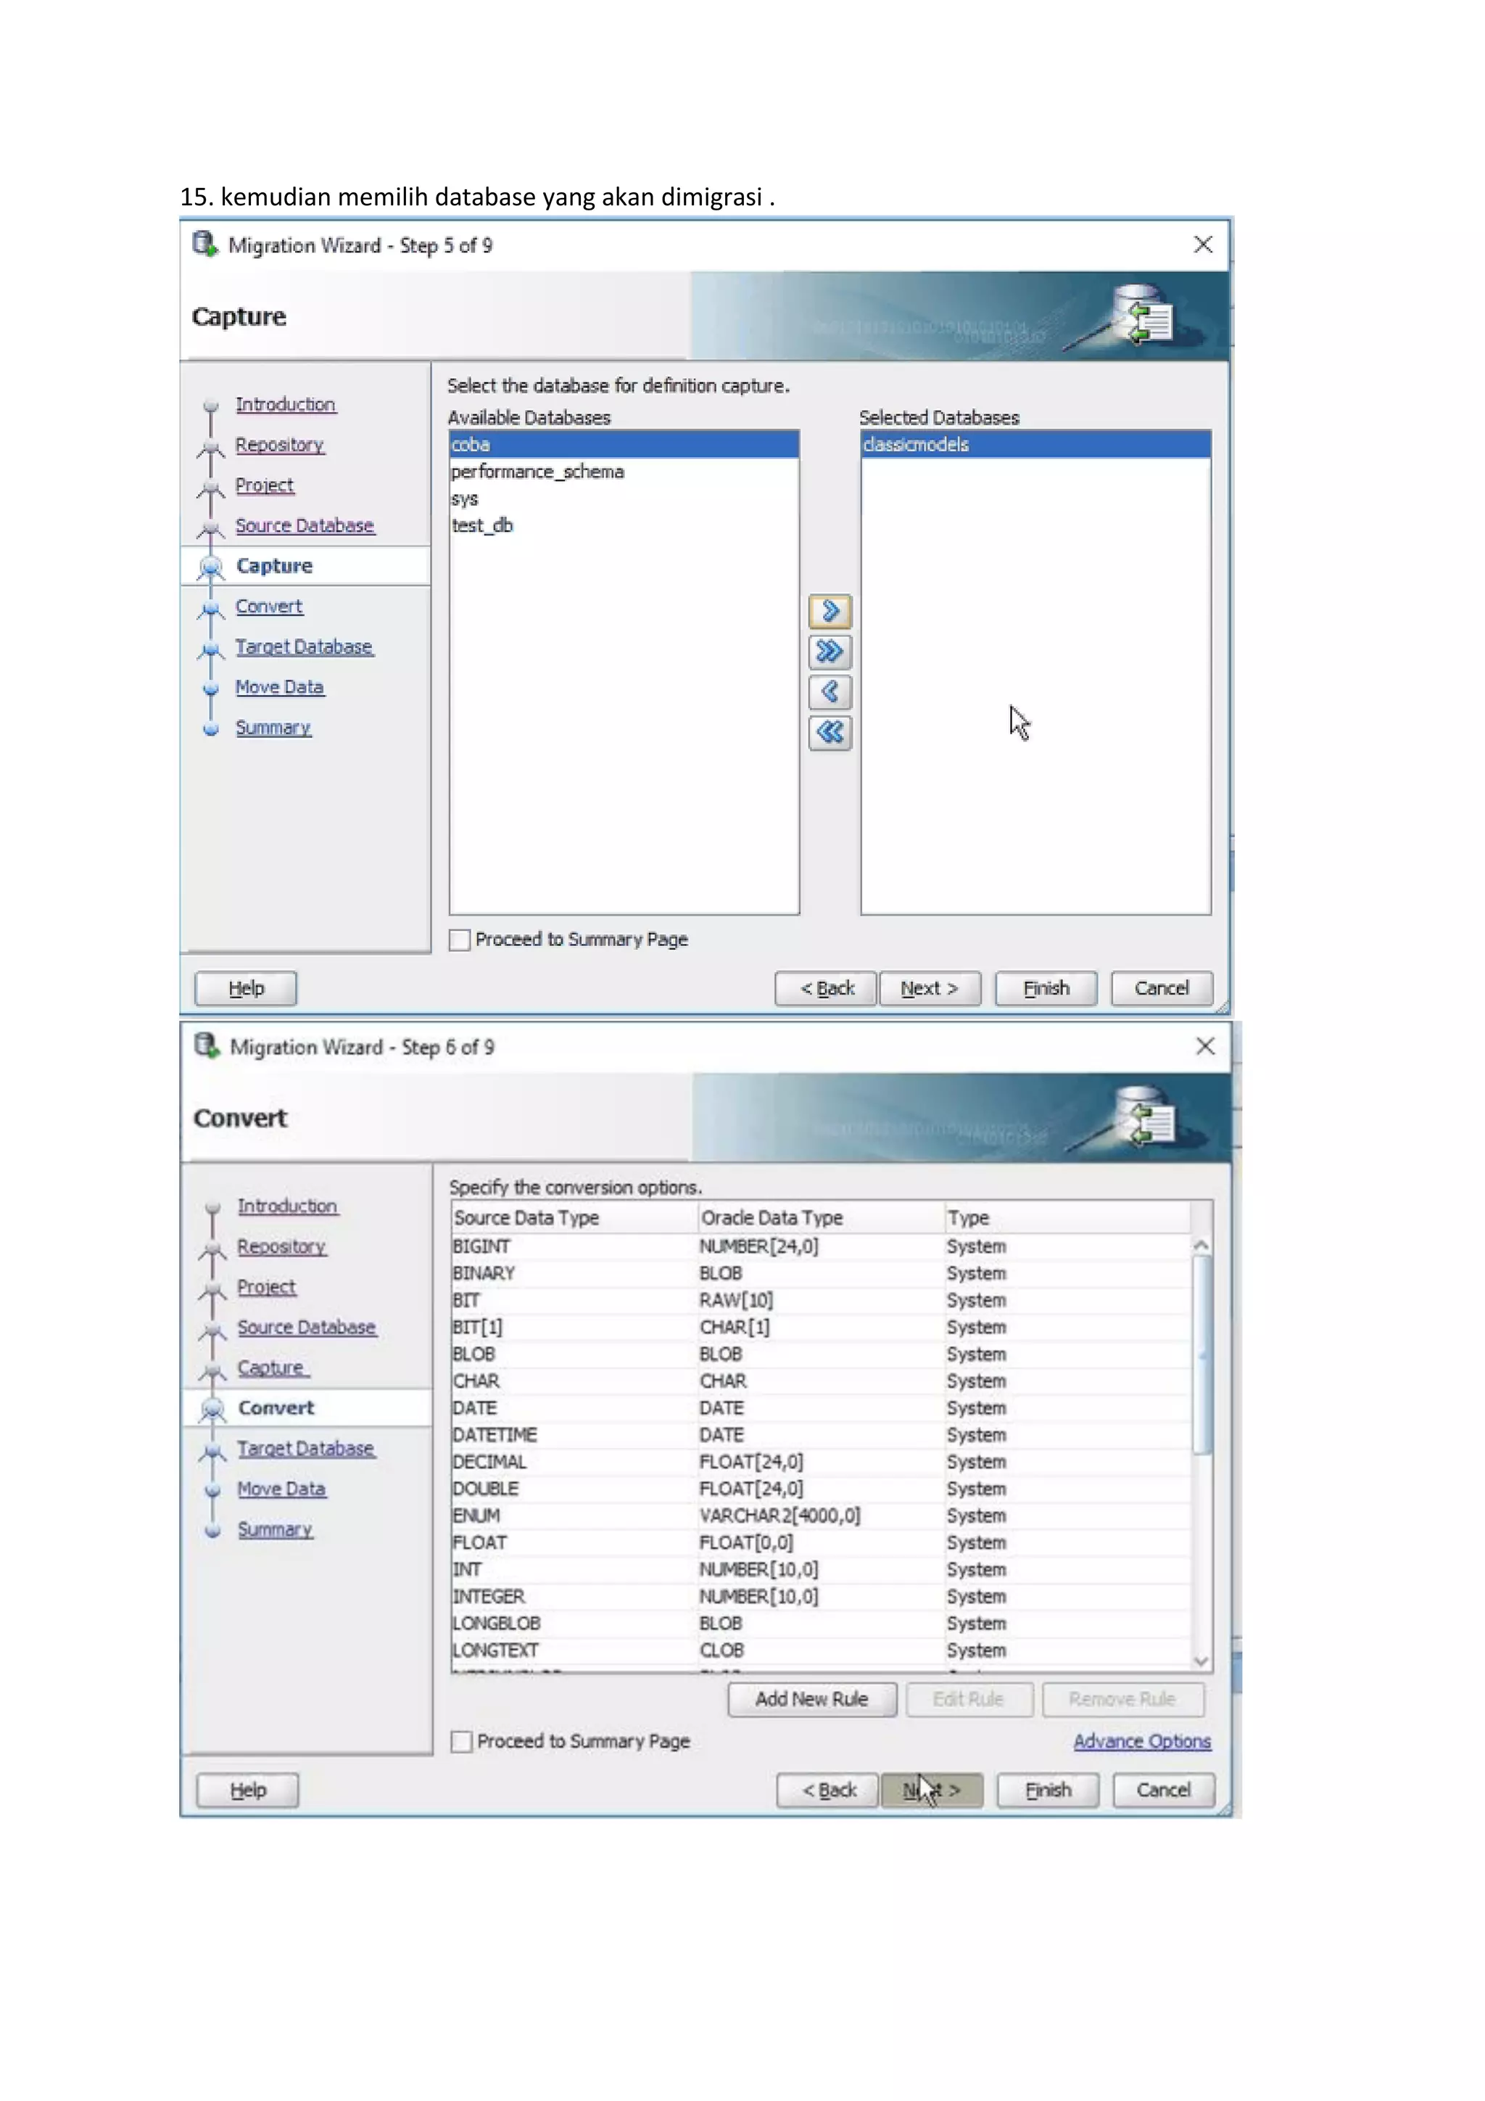Click Help button in Convert wizard
The height and width of the screenshot is (2101, 1485).
pos(248,1790)
